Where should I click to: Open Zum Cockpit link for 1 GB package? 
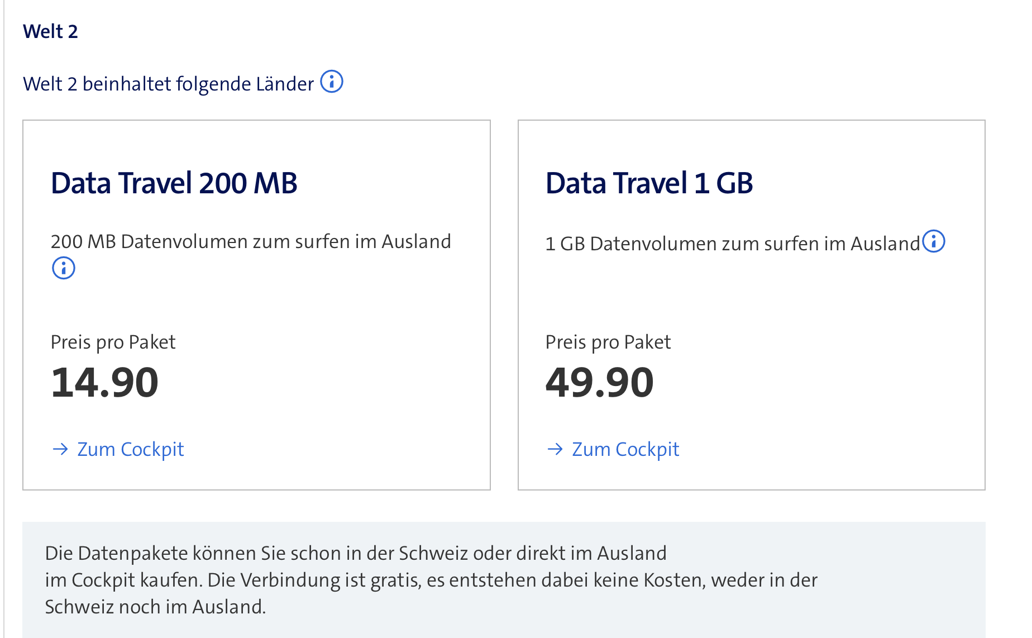[625, 449]
